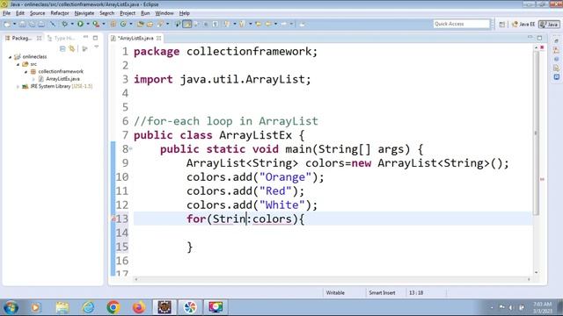The image size is (563, 316).
Task: Click the Debug bug icon
Action: coord(64,24)
